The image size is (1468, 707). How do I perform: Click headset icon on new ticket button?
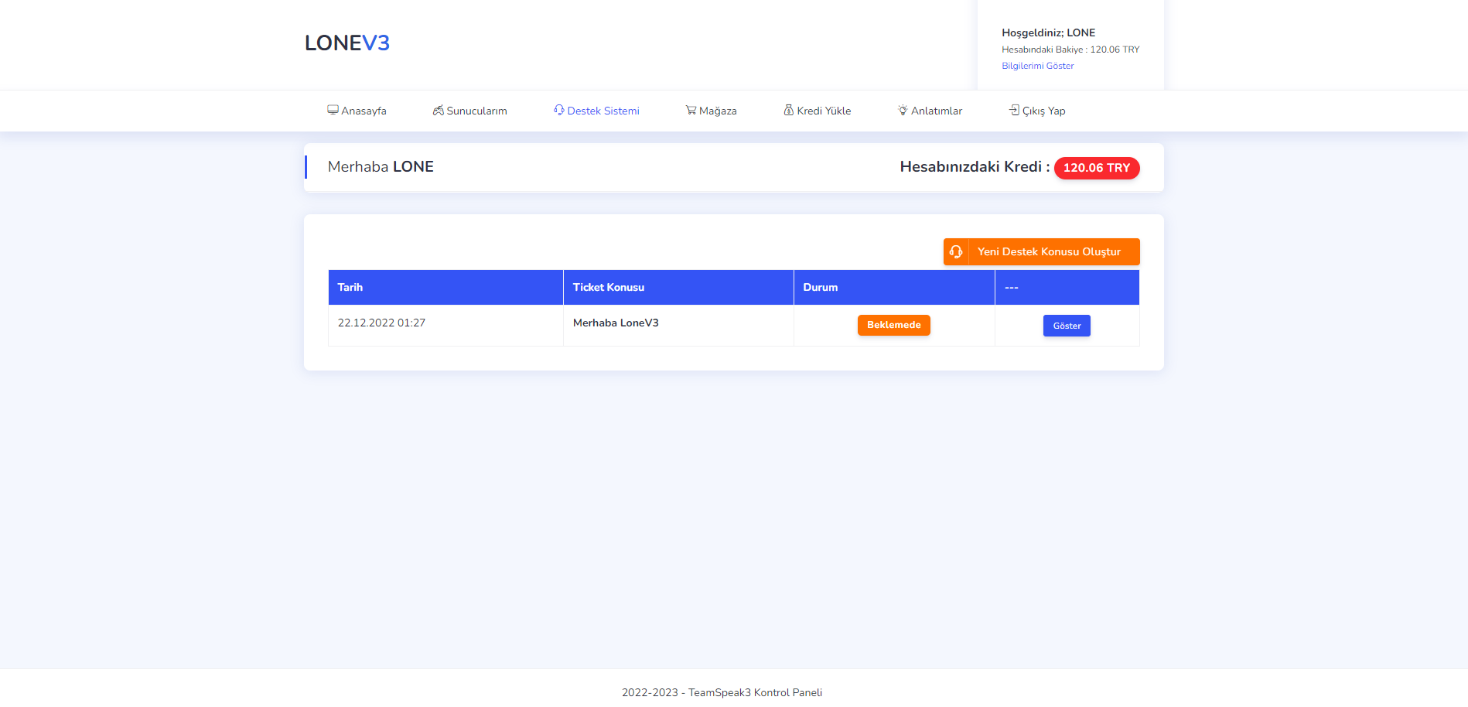pyautogui.click(x=956, y=251)
